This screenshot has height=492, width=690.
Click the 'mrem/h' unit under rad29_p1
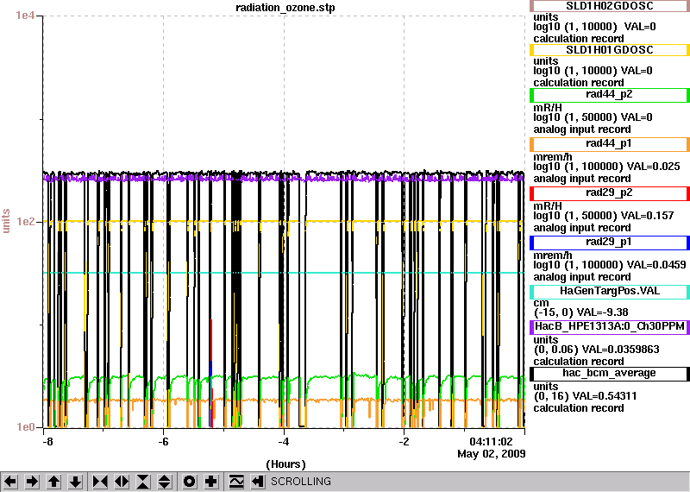pyautogui.click(x=553, y=255)
